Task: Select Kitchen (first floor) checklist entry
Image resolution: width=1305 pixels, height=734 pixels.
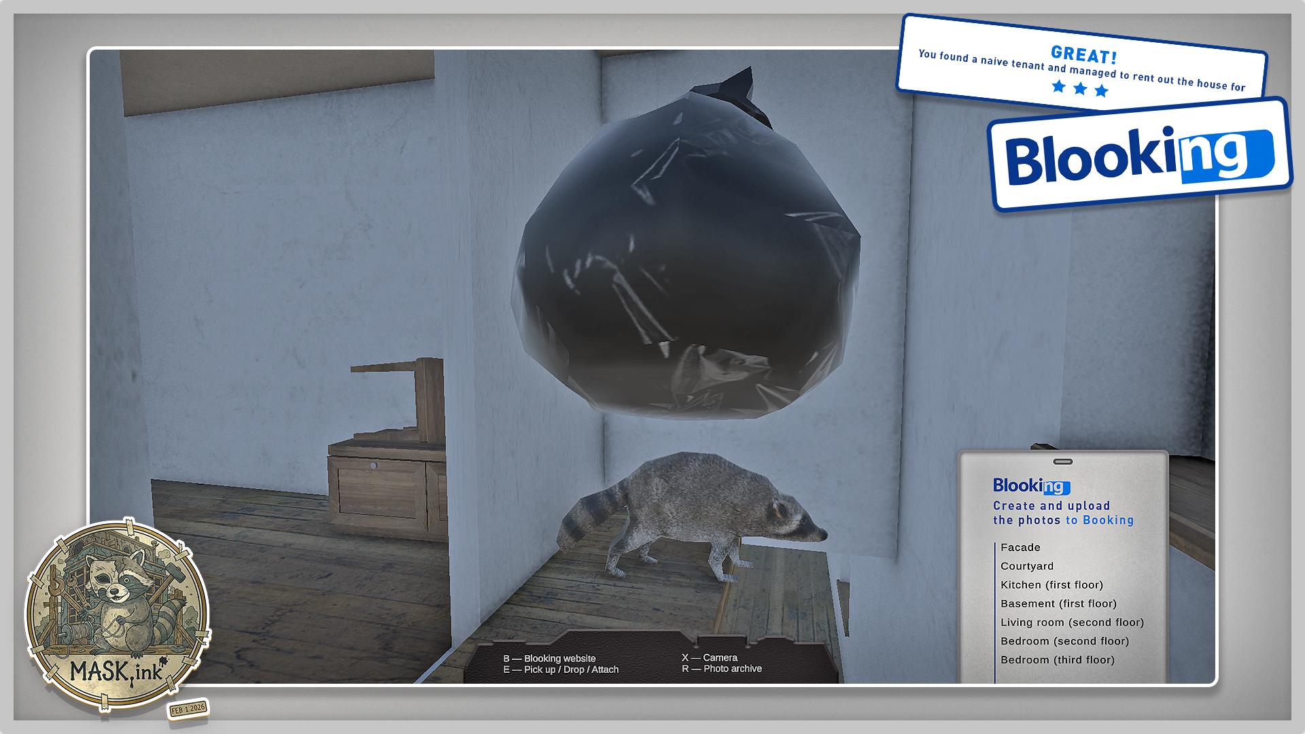Action: [x=1051, y=584]
